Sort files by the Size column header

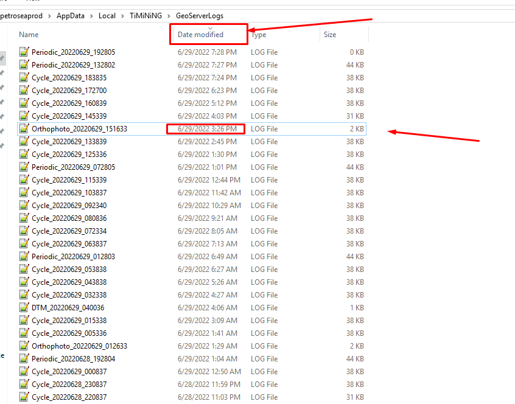330,35
